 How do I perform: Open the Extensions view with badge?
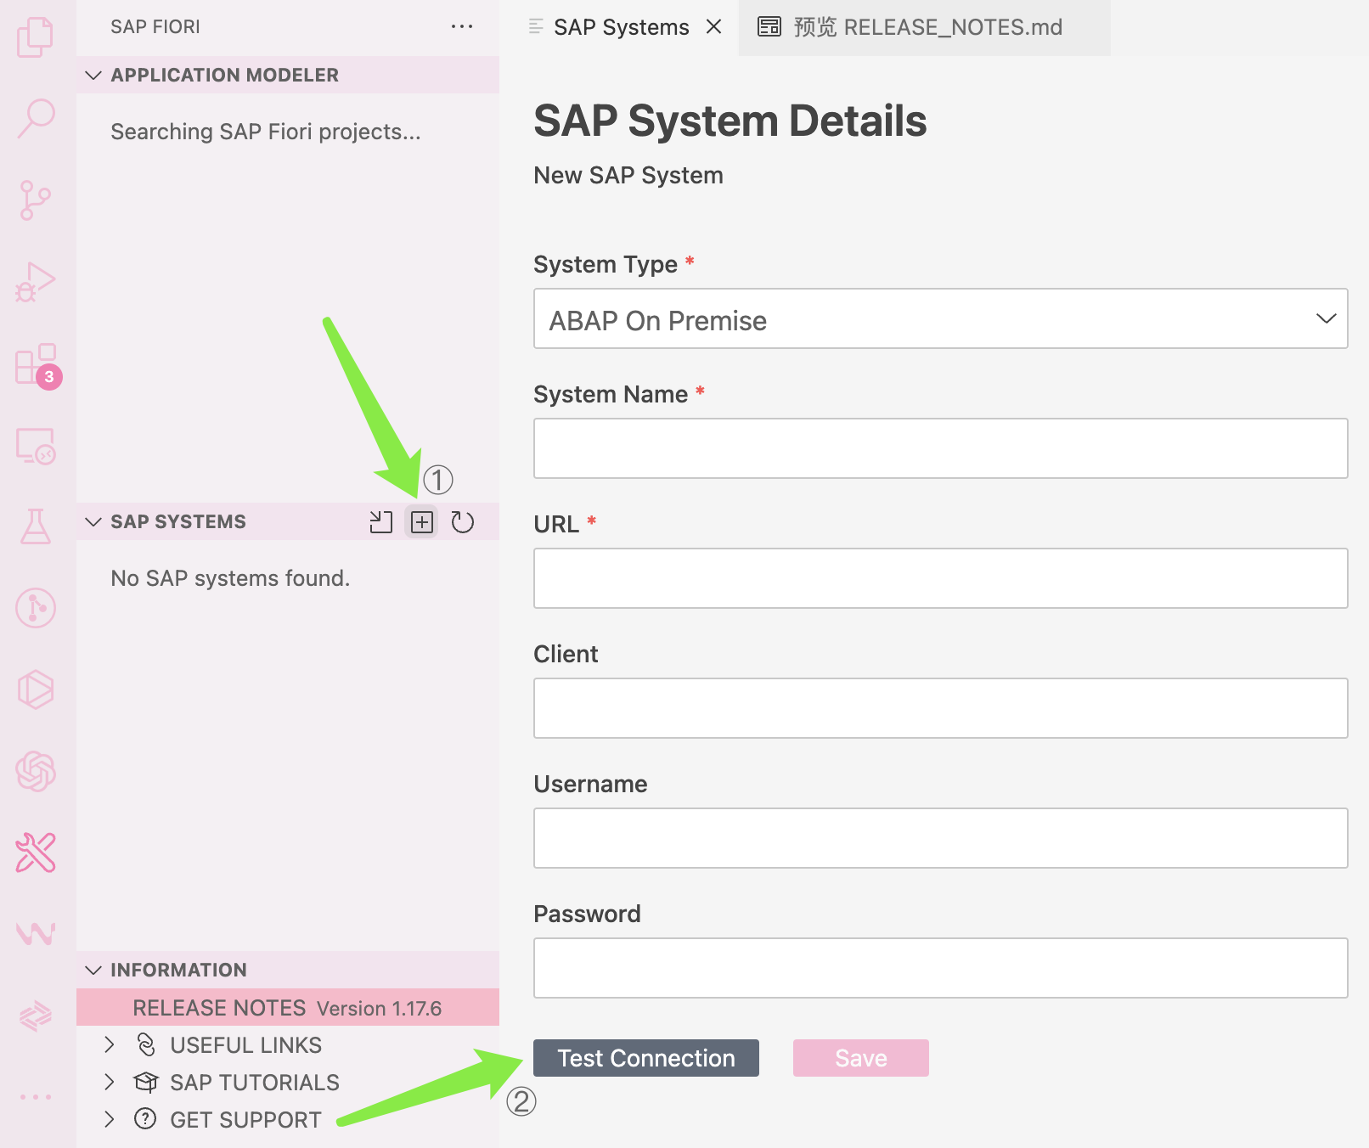point(37,365)
